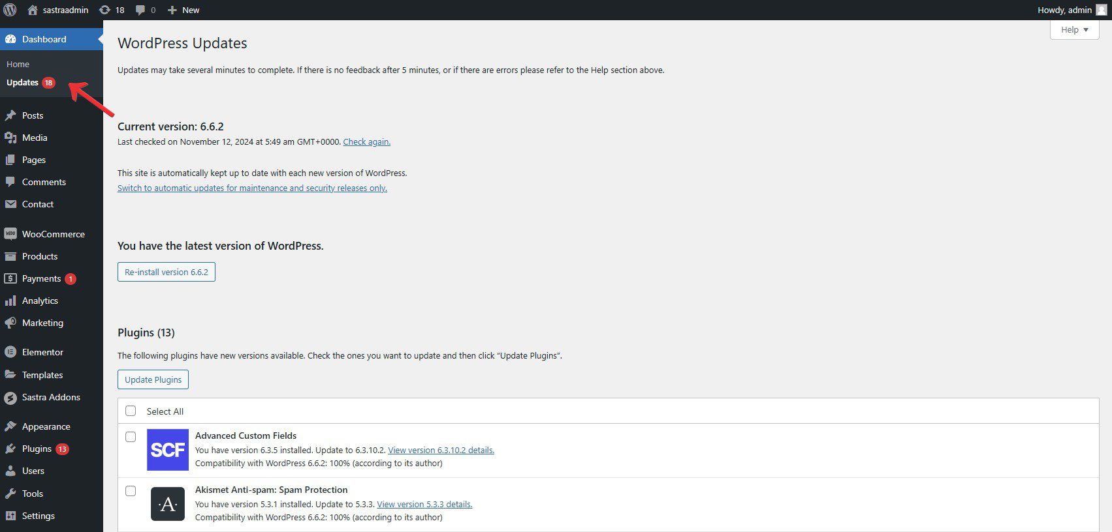The height and width of the screenshot is (532, 1112).
Task: Check the Advanced Custom Fields checkbox
Action: (131, 437)
